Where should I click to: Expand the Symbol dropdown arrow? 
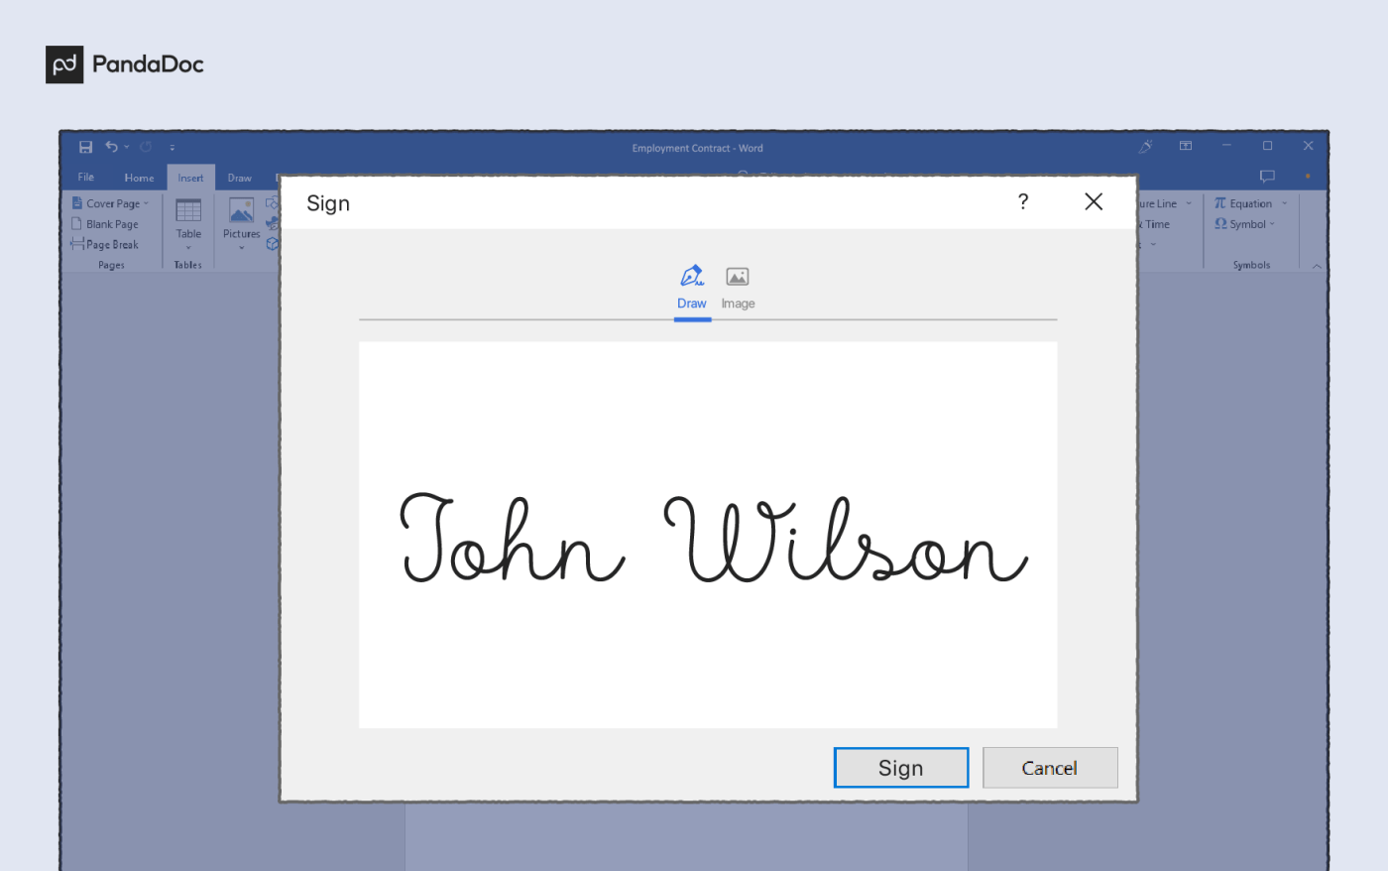(x=1272, y=224)
